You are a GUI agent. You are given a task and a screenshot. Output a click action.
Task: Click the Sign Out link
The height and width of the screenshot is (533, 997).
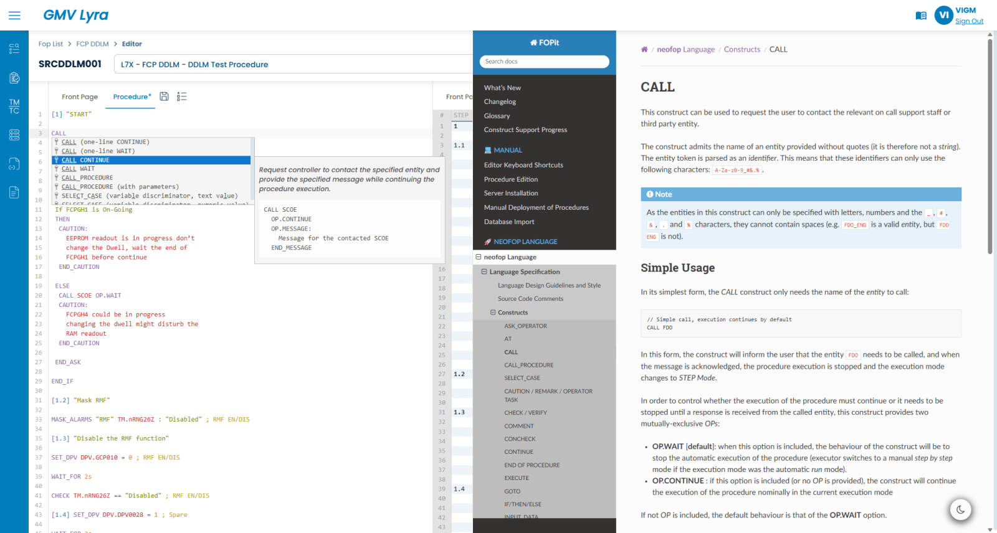(969, 21)
